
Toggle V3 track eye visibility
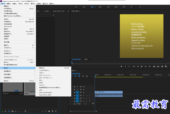(x=83, y=87)
